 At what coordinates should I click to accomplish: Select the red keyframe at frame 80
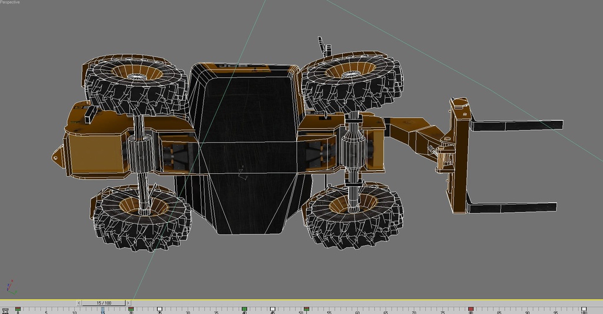471,309
